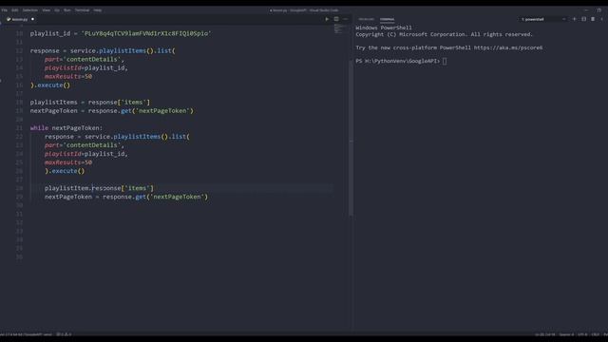Run the Python file with play icon
Viewport: 608px width, 342px height.
(327, 19)
